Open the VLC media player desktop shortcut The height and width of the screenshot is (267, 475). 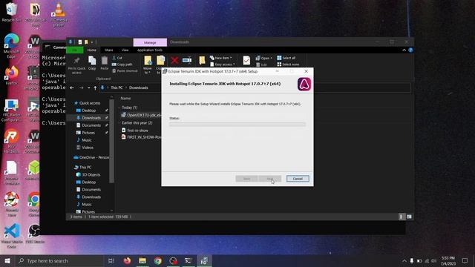59,15
